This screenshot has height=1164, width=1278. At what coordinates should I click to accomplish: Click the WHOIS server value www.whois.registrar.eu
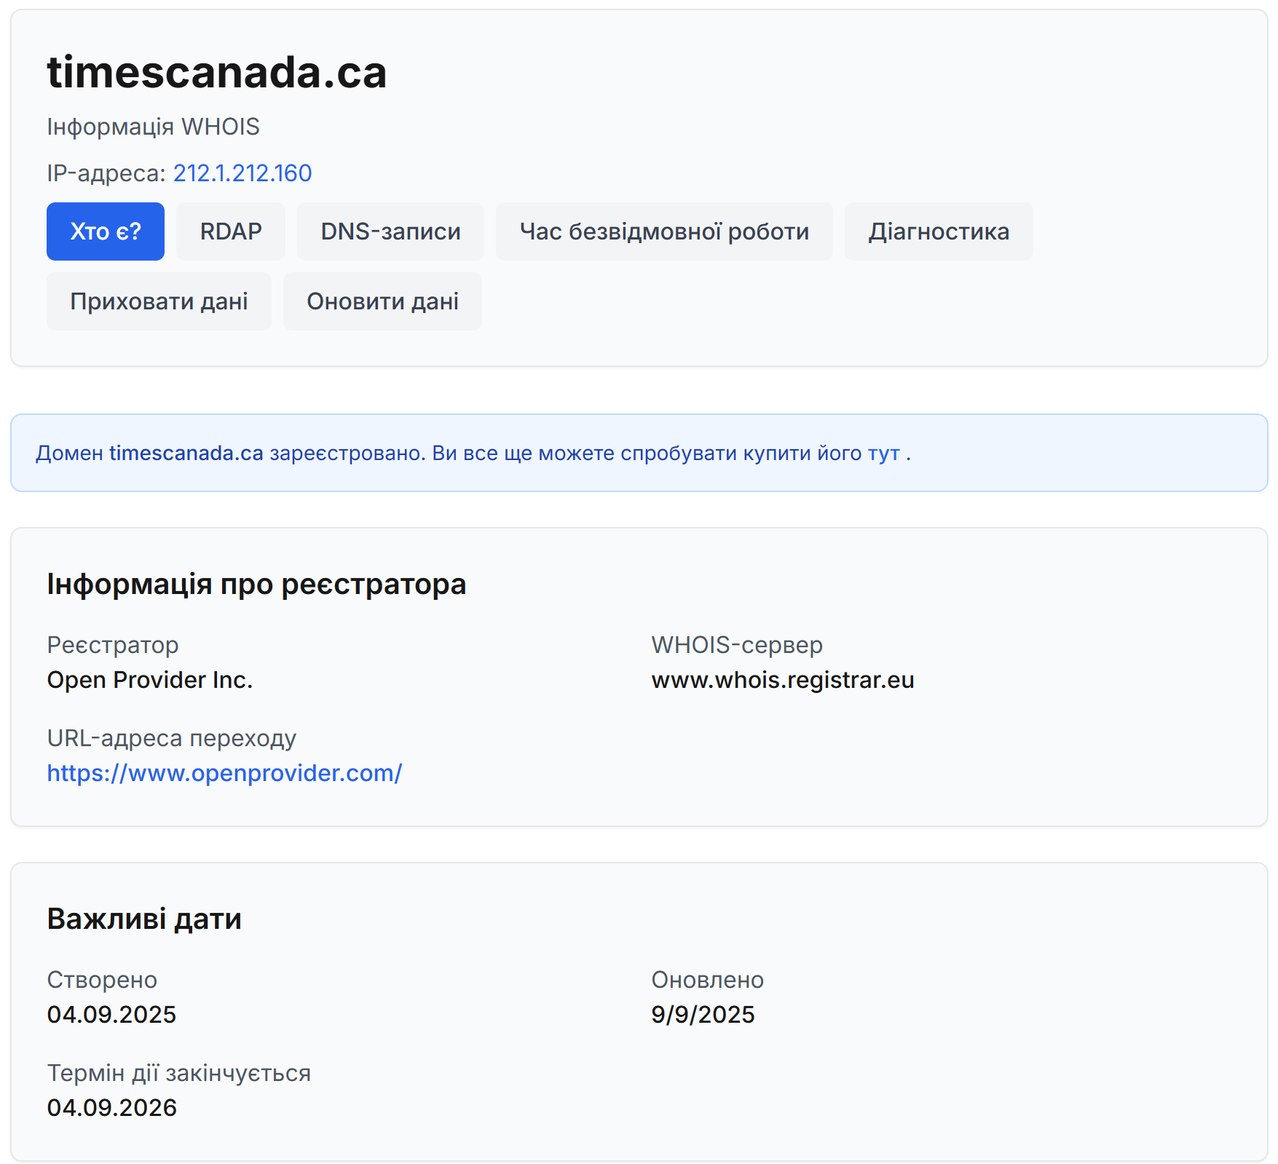783,680
